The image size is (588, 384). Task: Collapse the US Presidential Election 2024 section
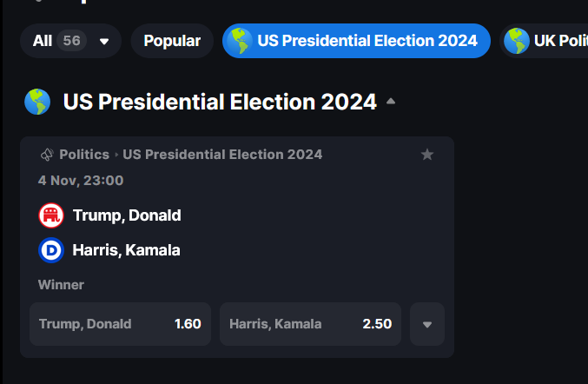click(391, 101)
